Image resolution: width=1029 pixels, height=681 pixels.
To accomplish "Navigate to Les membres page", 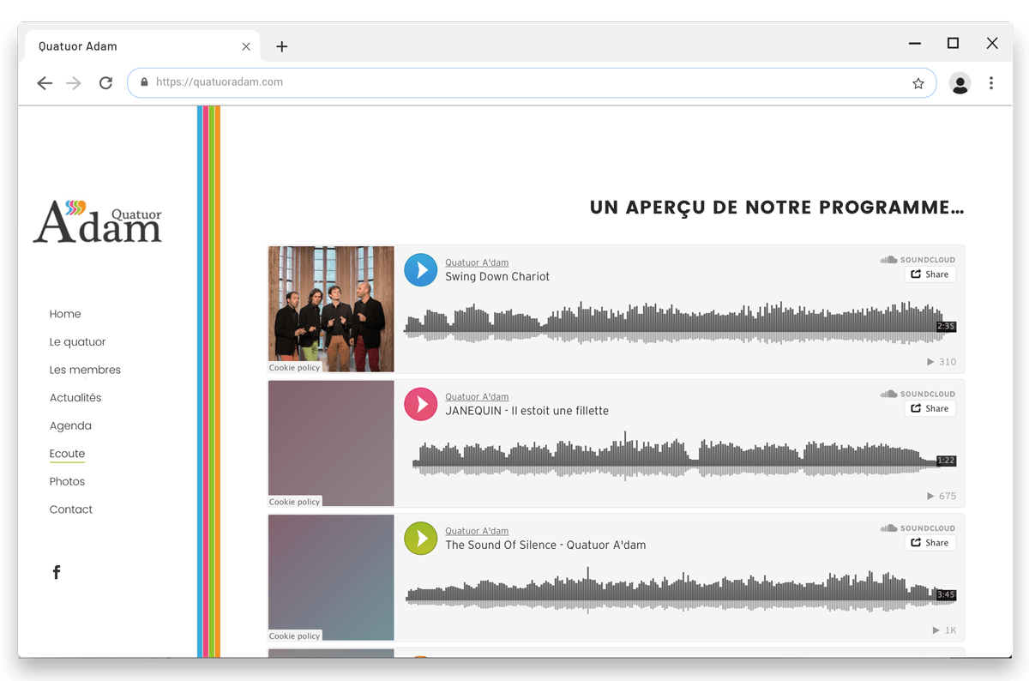I will click(x=85, y=370).
